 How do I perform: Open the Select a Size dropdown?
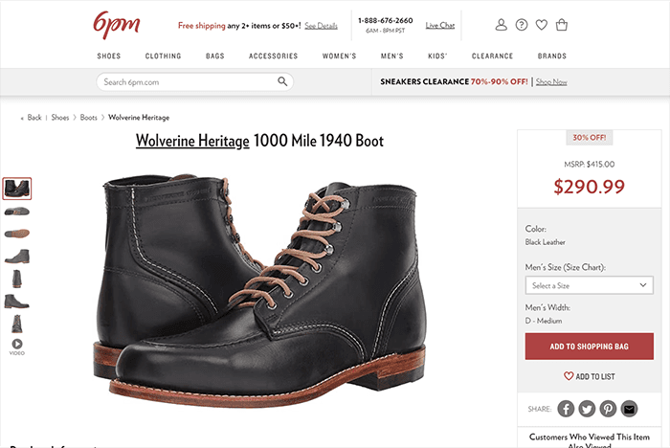[x=590, y=285]
